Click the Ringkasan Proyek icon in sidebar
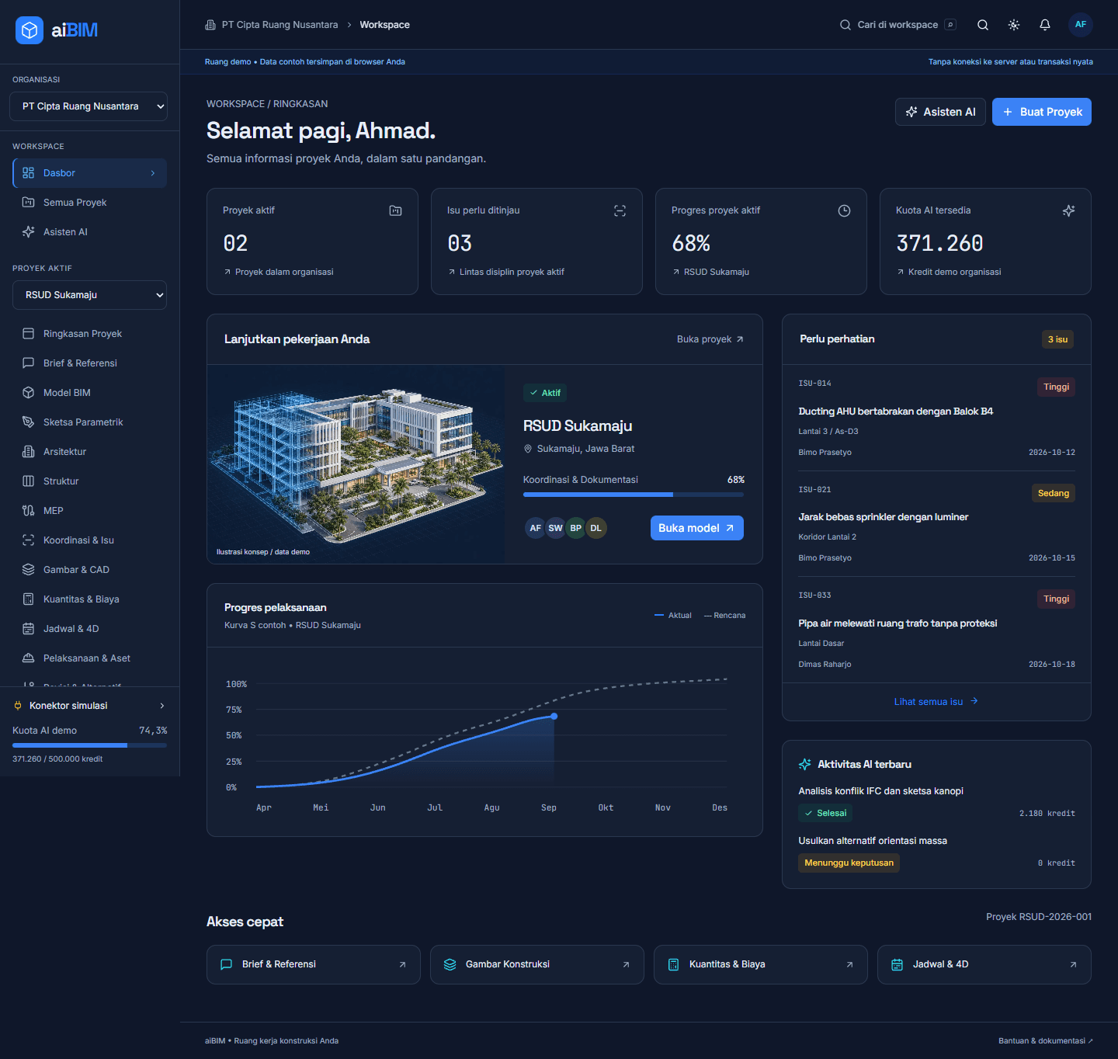 [29, 334]
